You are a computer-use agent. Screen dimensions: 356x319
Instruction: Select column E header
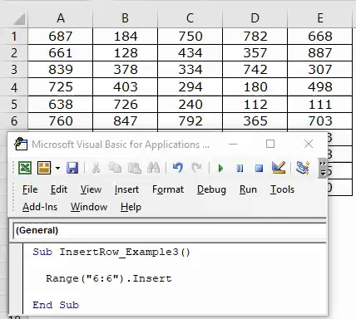[320, 18]
